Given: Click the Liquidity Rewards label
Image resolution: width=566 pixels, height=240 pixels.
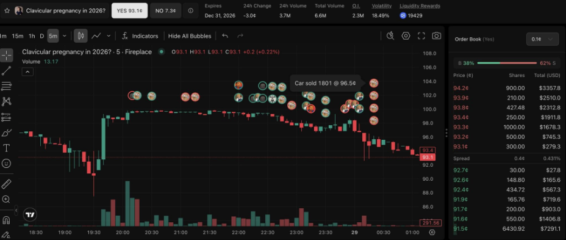Looking at the screenshot, I should [x=420, y=5].
